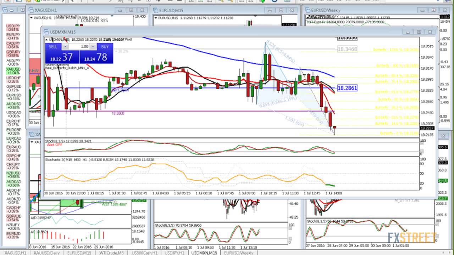Decrease trade volume with the down arrow
Screen dimensions: 454x255
(65, 47)
